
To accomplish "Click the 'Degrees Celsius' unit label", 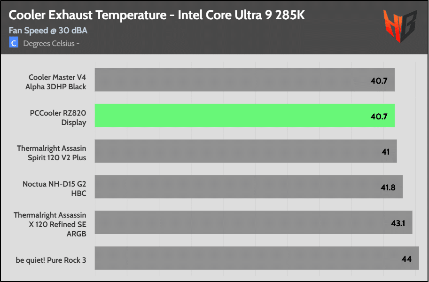I will 51,44.
